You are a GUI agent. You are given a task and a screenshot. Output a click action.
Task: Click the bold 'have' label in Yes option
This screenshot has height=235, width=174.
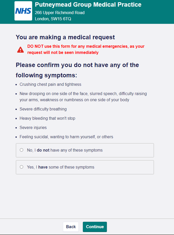click(43, 167)
